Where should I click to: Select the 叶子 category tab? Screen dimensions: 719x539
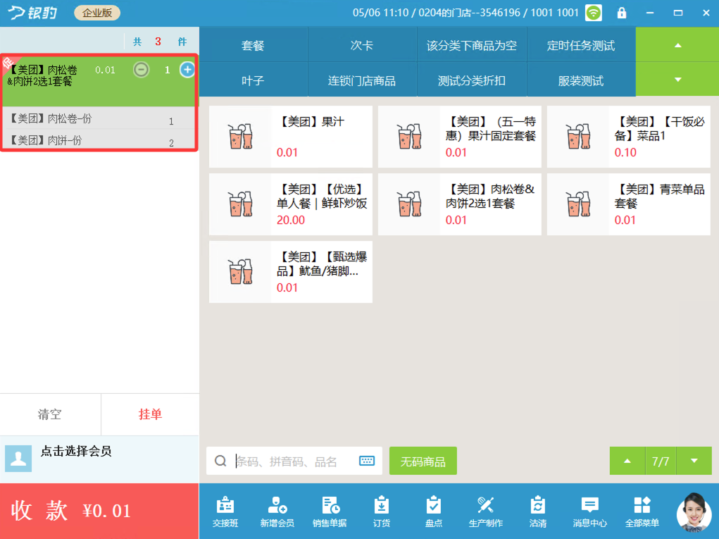tap(253, 80)
